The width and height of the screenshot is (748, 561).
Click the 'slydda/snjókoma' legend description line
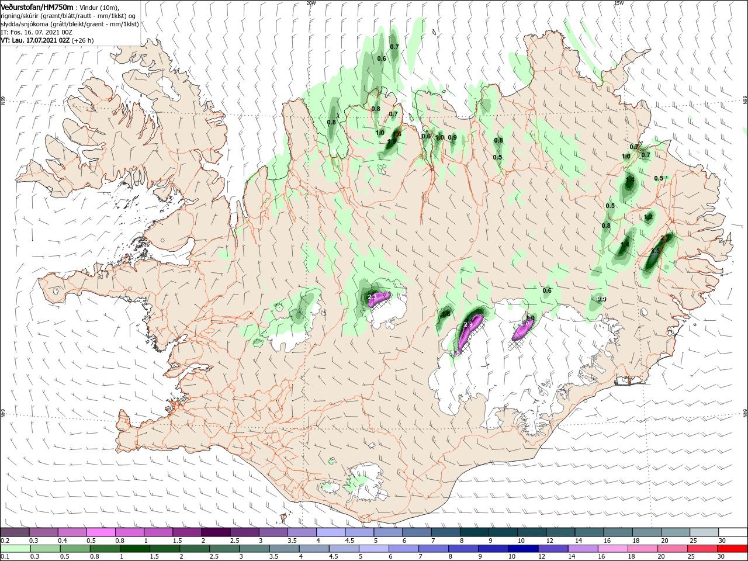tap(25, 24)
